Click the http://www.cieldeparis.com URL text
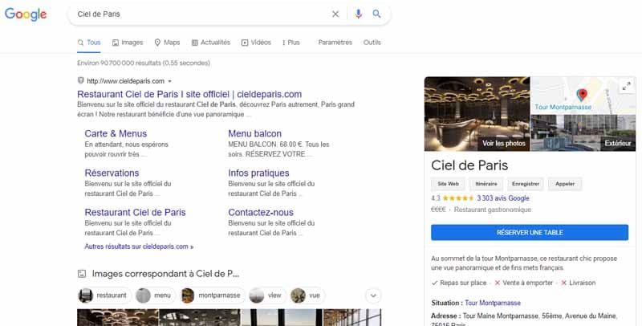Image resolution: width=642 pixels, height=326 pixels. point(125,81)
